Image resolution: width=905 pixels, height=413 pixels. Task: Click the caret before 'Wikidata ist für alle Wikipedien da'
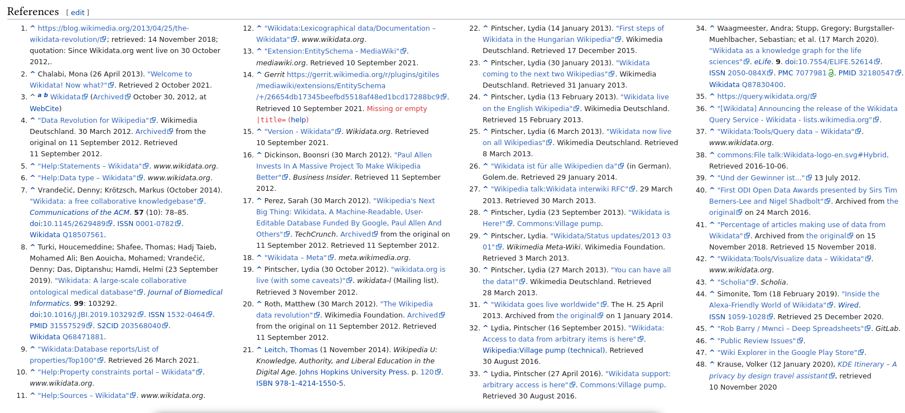coord(485,166)
